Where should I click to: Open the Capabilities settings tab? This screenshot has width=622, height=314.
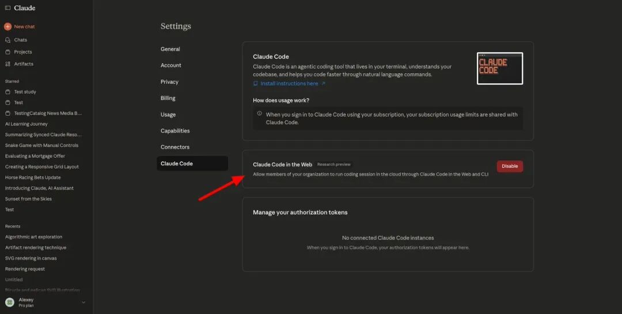coord(175,131)
